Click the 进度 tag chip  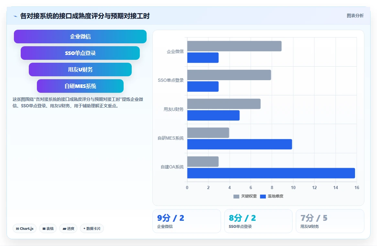coord(68,229)
